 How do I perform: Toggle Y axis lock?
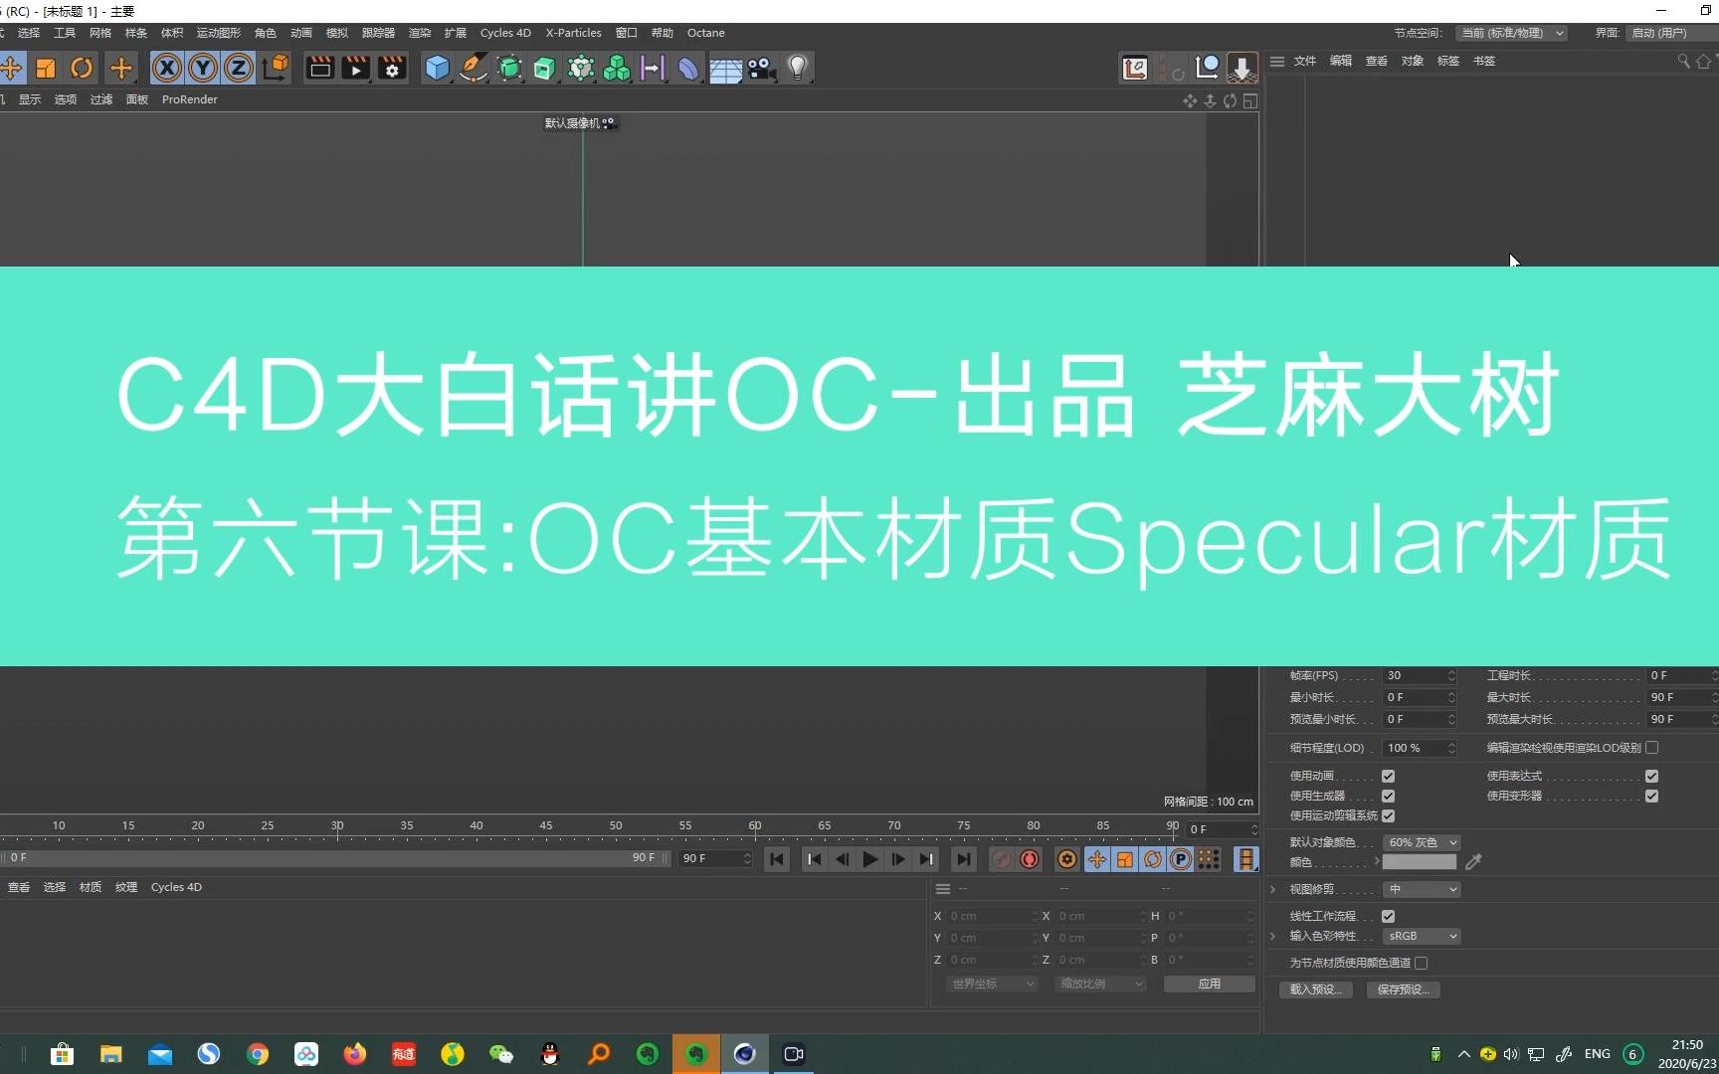pos(203,68)
